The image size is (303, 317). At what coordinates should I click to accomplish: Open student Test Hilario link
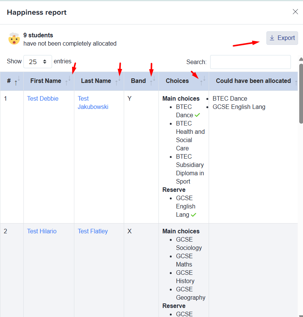point(42,231)
